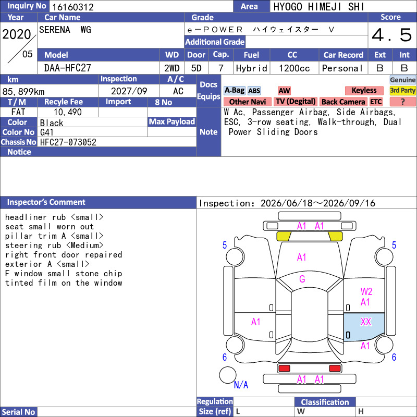Screen dimensions: 417x417
Task: Click the inquiry number 16160312
Action: click(73, 7)
